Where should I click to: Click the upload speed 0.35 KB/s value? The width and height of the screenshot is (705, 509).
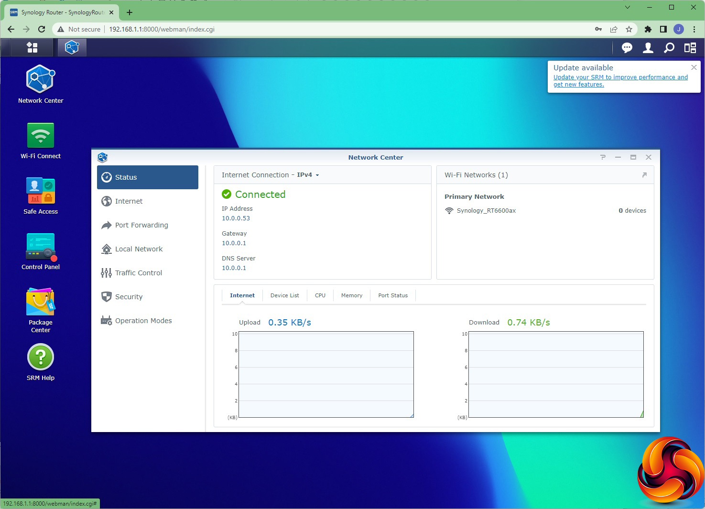(x=290, y=323)
